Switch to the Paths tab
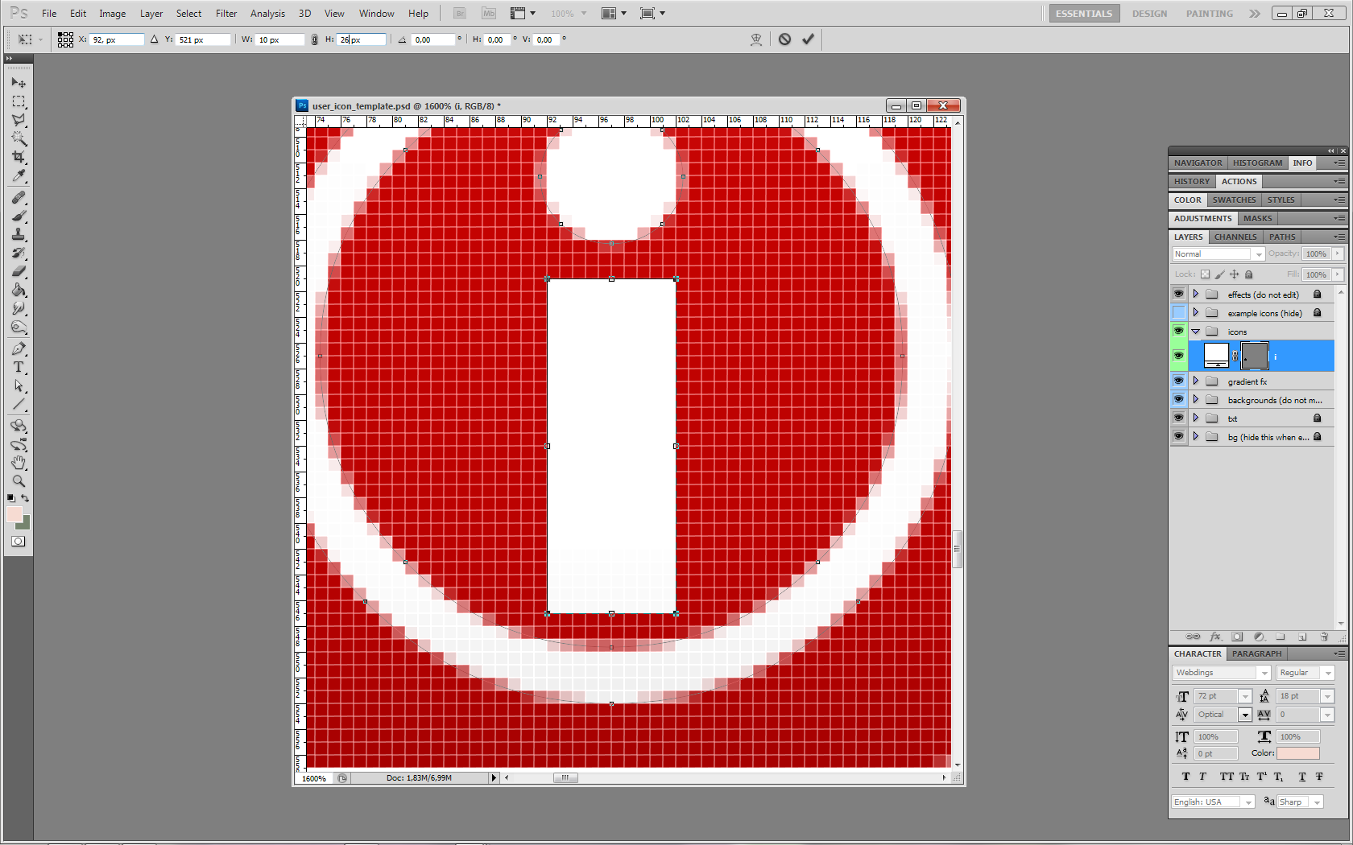Screen dimensions: 1353x845 coord(1282,237)
